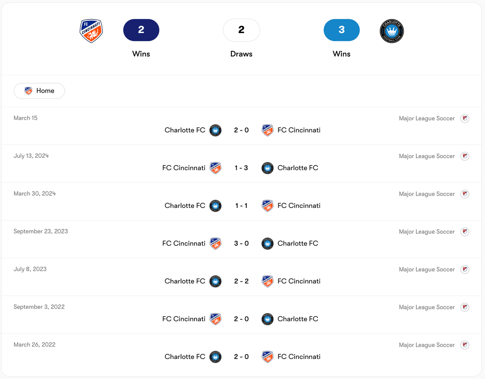Open Major League Soccer link for September 23, 2023
This screenshot has height=379, width=485.
coord(427,232)
